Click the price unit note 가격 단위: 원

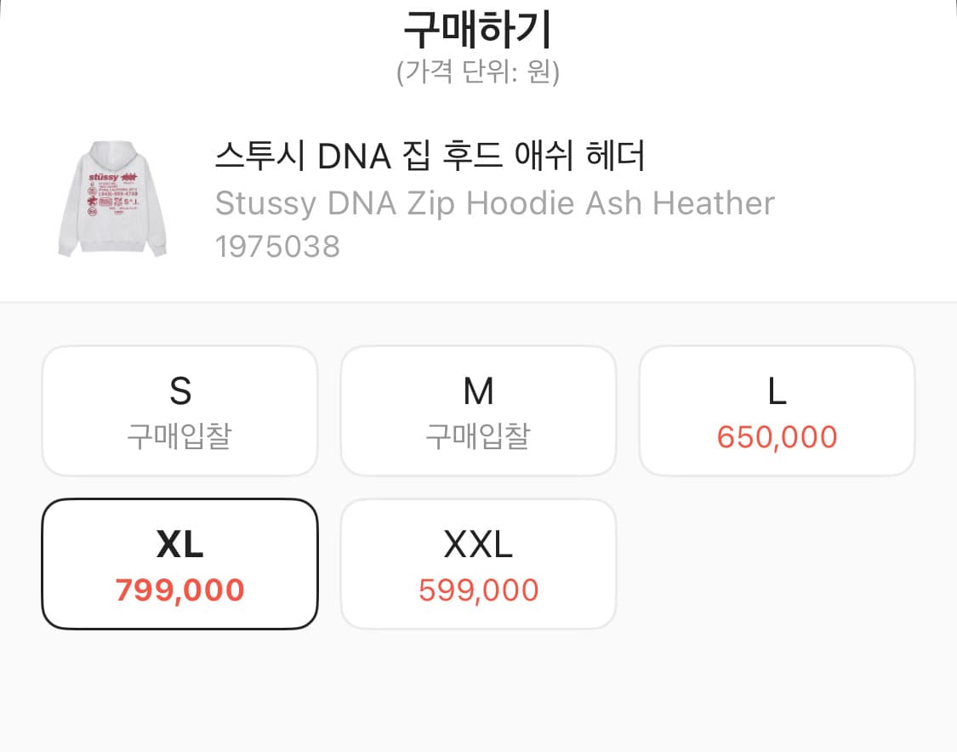478,73
